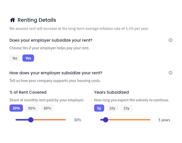Click the Renting Details heading
182x143 pixels.
(x=37, y=20)
